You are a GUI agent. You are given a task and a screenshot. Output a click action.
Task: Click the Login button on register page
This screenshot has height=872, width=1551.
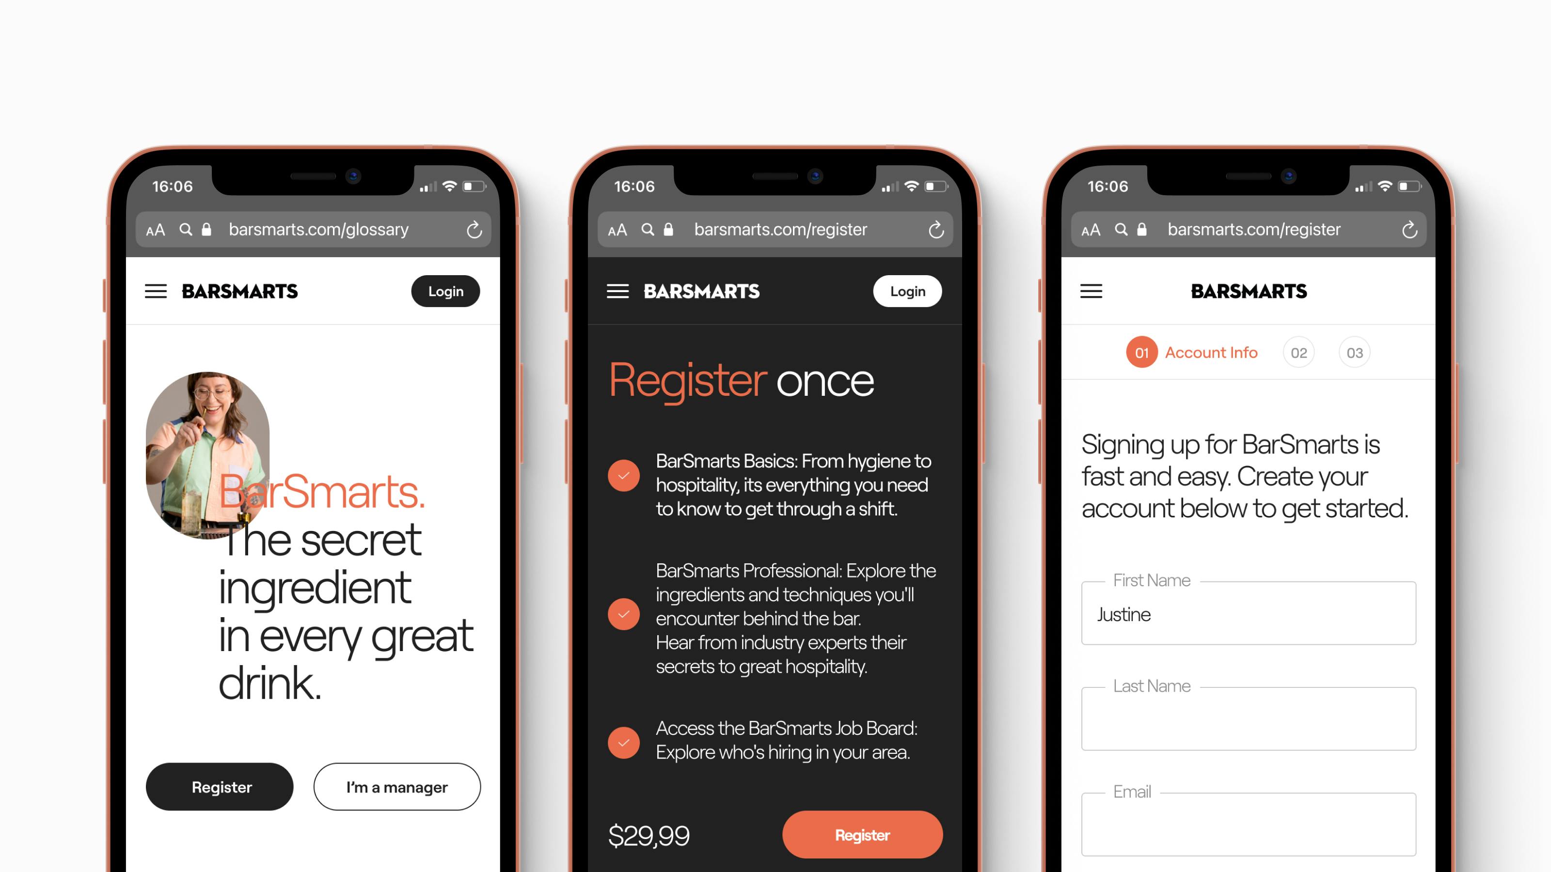[908, 291]
